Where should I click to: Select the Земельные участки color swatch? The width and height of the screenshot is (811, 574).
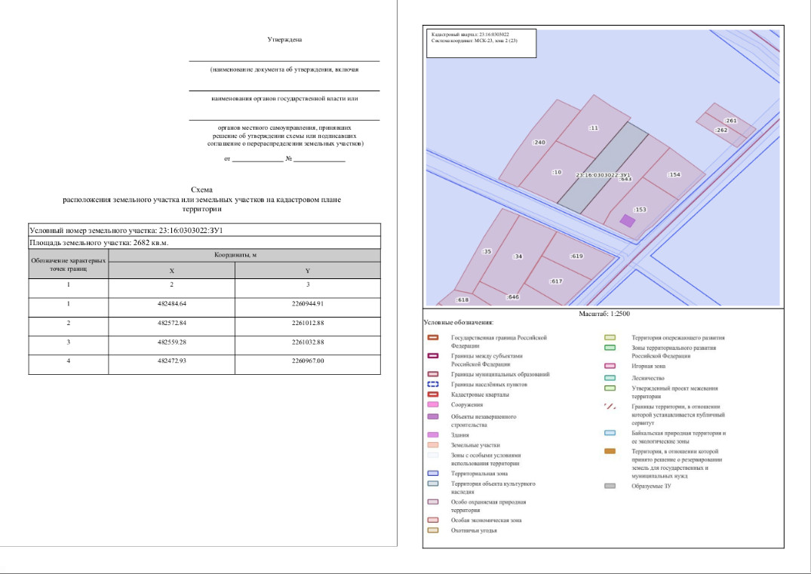[433, 446]
